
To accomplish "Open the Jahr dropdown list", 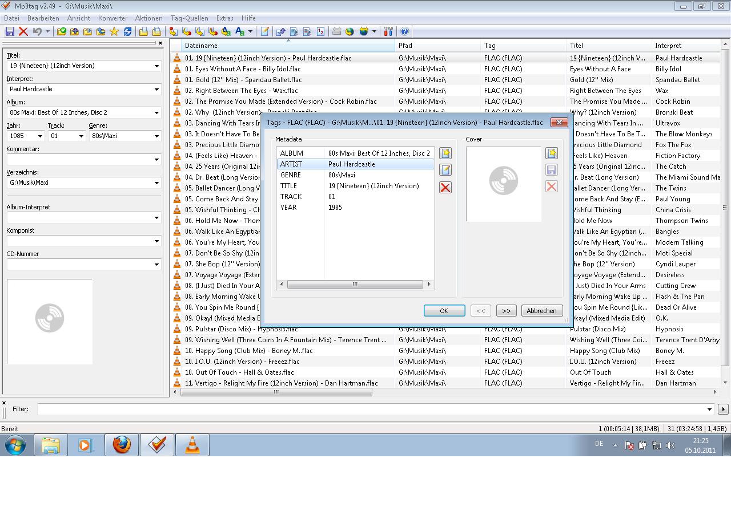I will click(x=40, y=136).
